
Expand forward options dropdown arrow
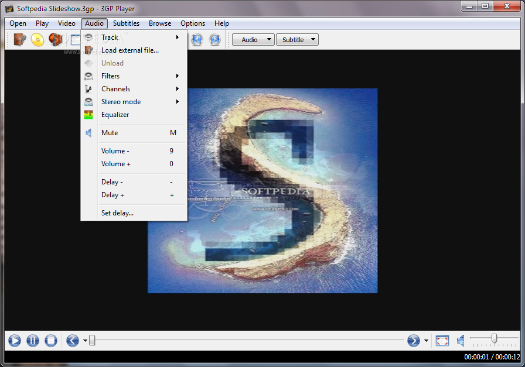[426, 341]
